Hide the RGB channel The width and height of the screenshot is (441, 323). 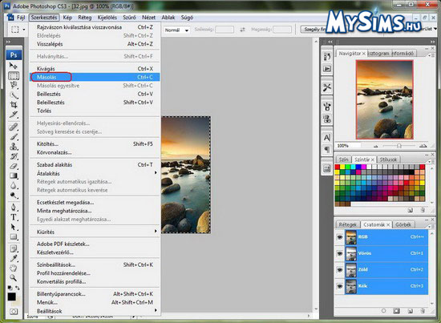click(x=340, y=237)
